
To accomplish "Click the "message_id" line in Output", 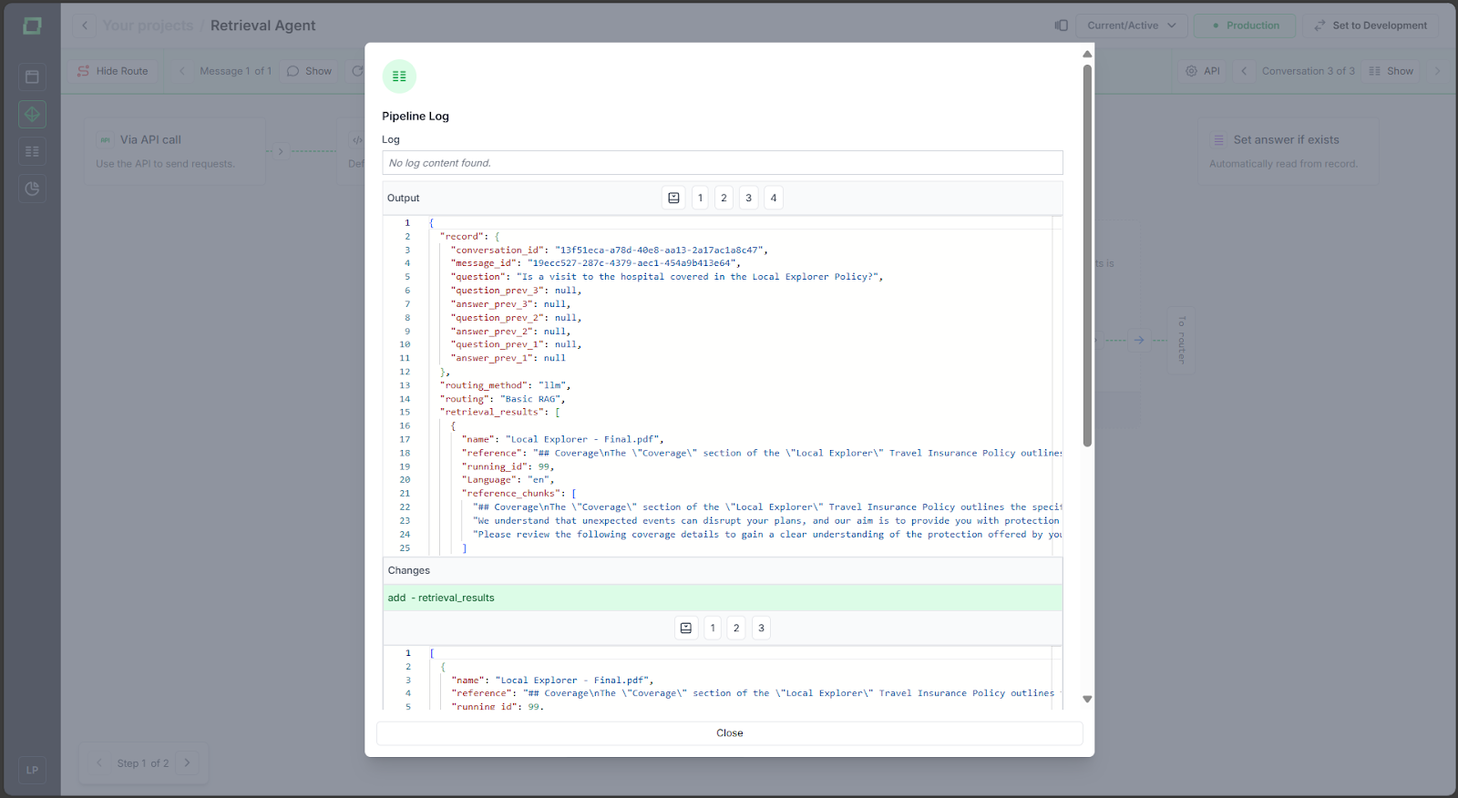I will click(595, 263).
